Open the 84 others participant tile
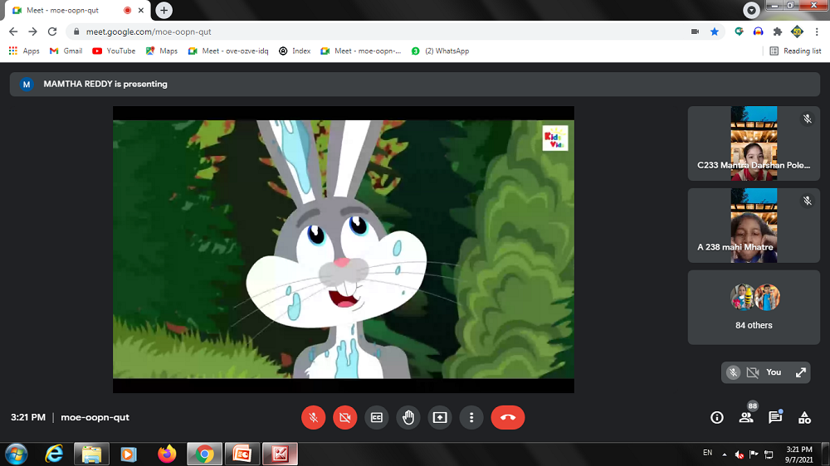 pyautogui.click(x=754, y=307)
